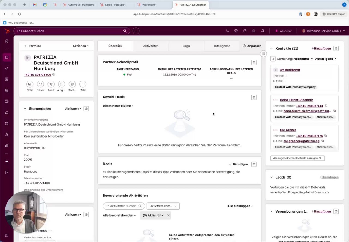The image size is (349, 242).
Task: Click the E-Mail envelope icon button
Action: point(40,84)
